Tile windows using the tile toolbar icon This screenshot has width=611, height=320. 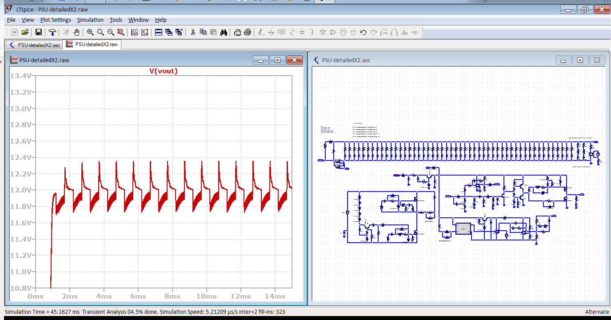pos(159,32)
